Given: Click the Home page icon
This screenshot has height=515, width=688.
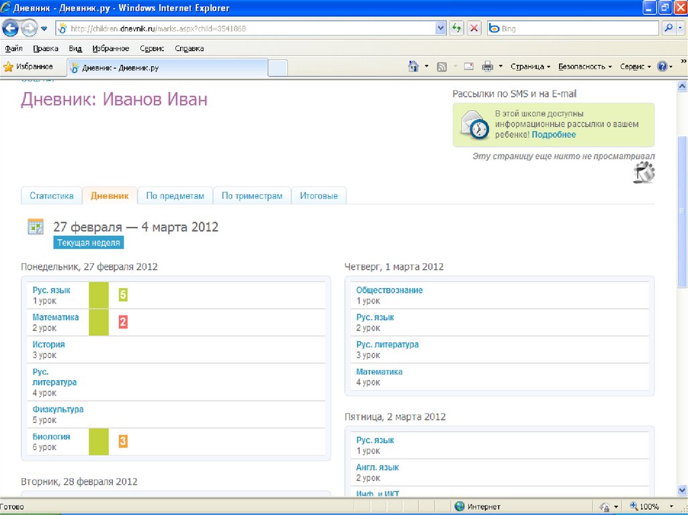Looking at the screenshot, I should point(414,66).
